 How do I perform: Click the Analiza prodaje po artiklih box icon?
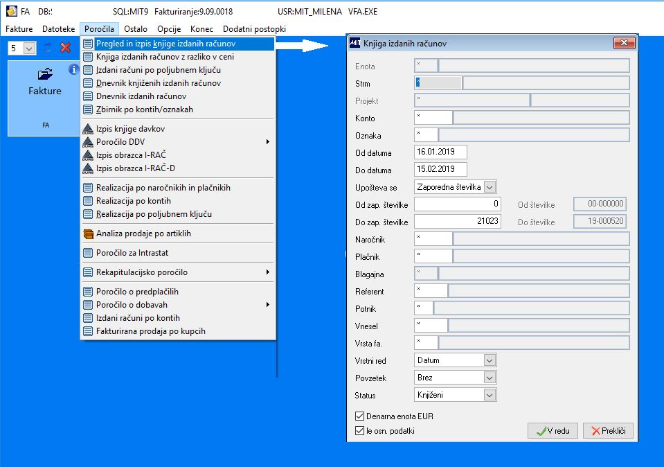[88, 233]
